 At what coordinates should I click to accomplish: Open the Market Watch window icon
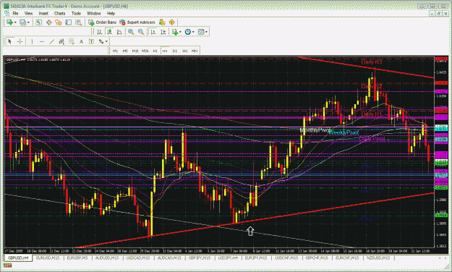tap(38, 22)
